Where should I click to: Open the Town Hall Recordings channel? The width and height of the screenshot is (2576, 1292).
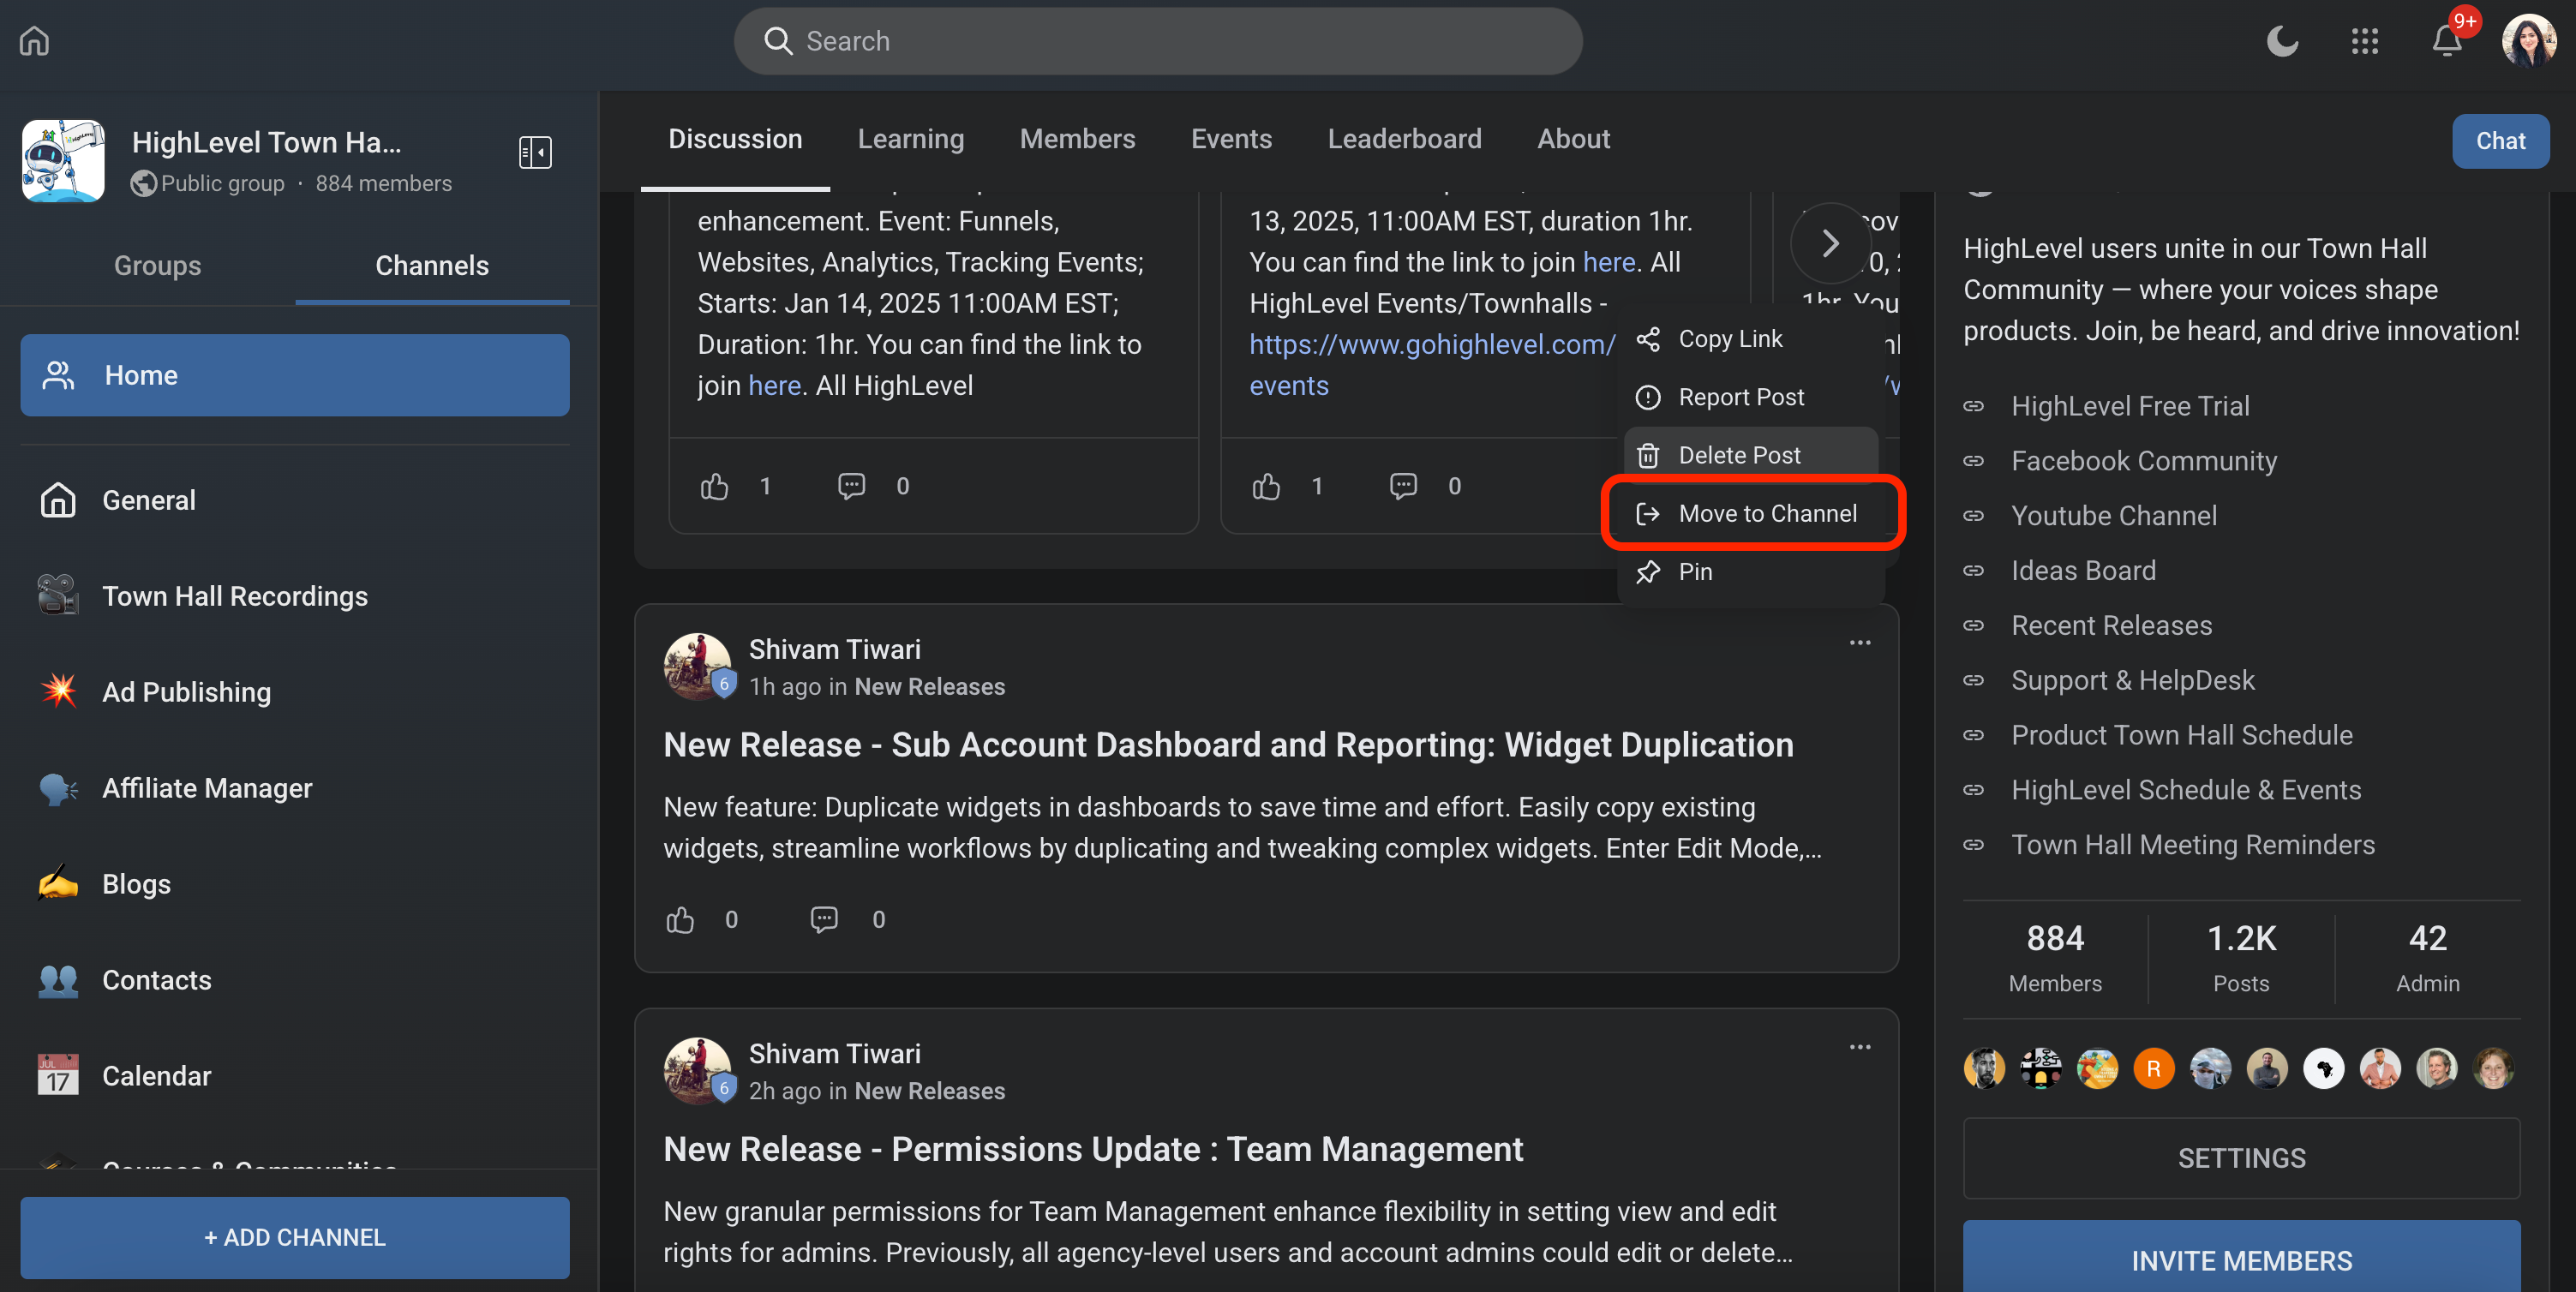[x=234, y=596]
